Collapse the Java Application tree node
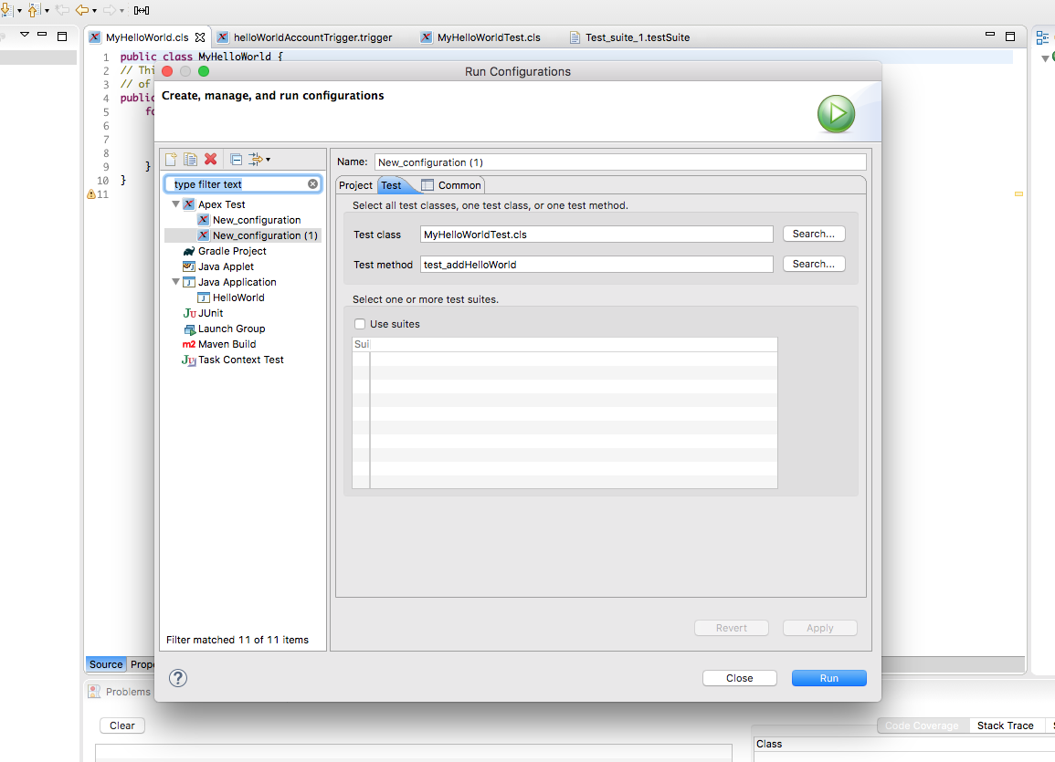1055x762 pixels. [175, 282]
